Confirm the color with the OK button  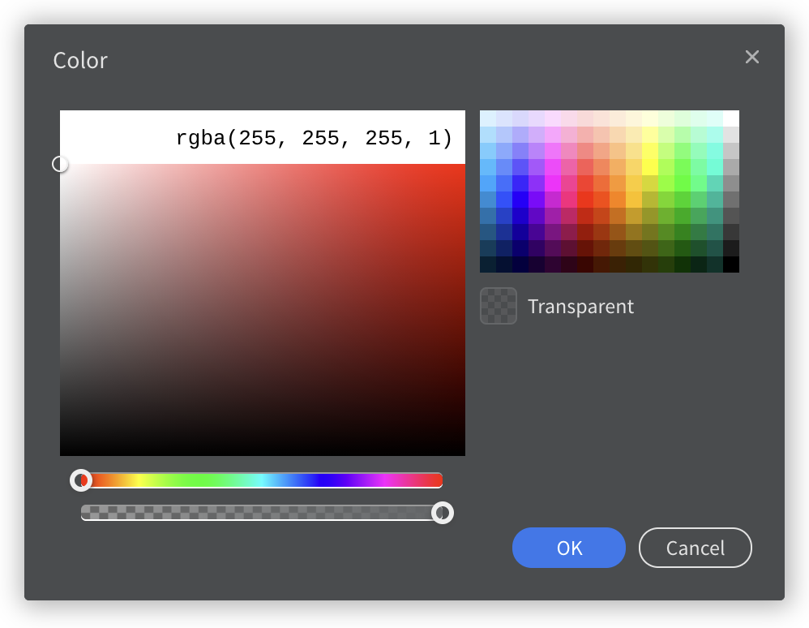pyautogui.click(x=568, y=548)
